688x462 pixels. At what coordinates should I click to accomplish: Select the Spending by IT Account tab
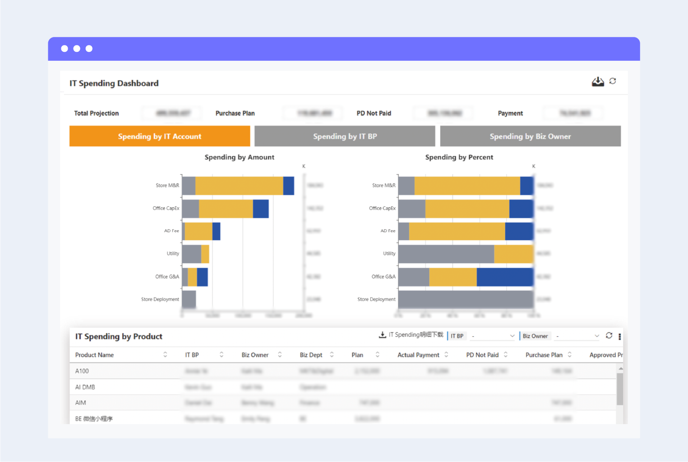pyautogui.click(x=160, y=136)
